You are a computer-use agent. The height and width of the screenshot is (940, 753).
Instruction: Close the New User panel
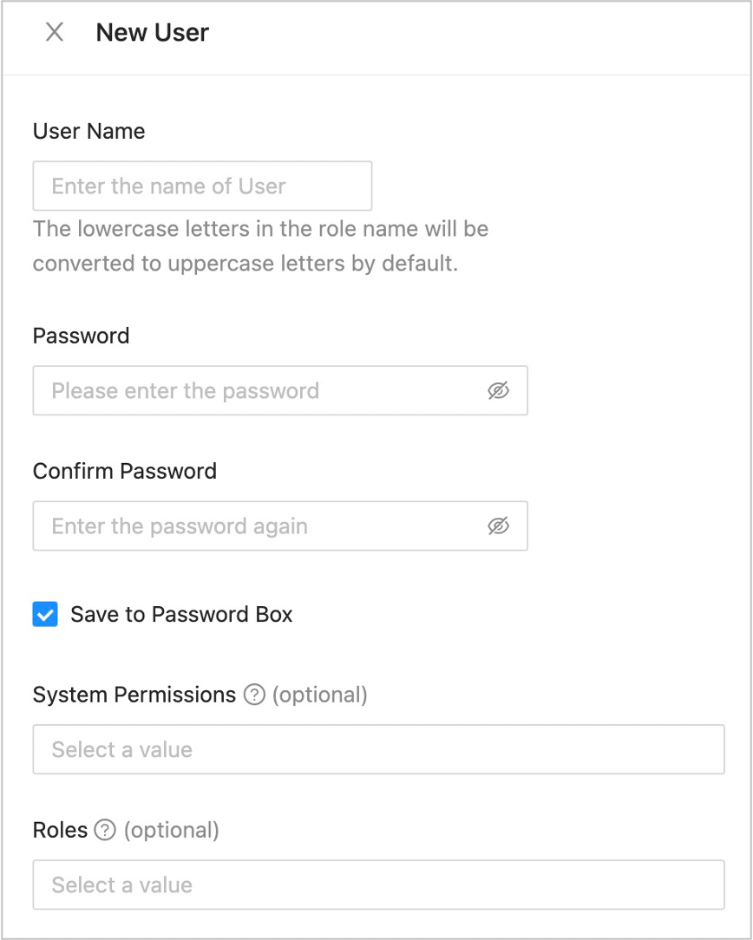(55, 33)
